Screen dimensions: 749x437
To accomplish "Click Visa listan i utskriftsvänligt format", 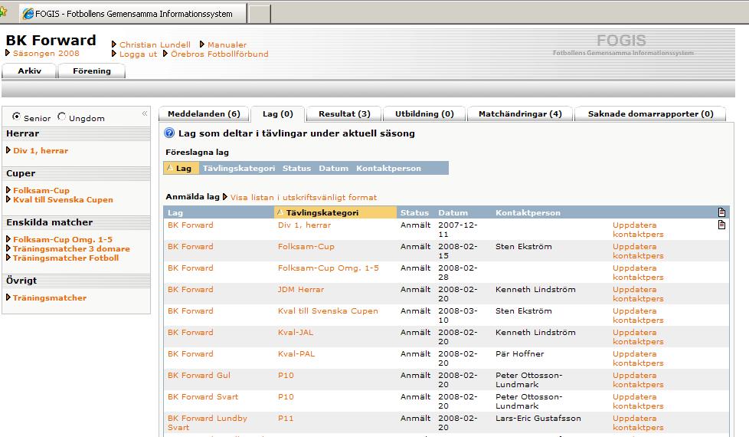I will [x=303, y=197].
